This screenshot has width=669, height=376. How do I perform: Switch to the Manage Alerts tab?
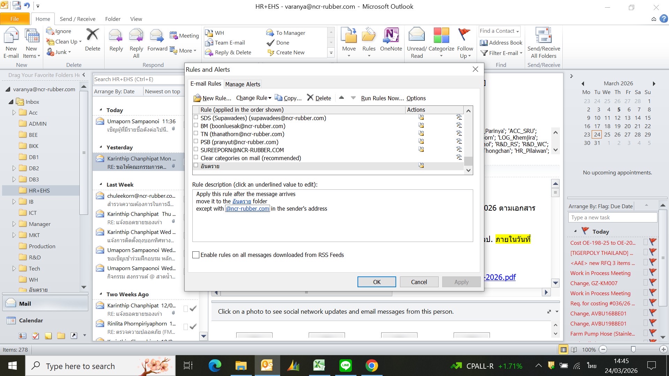(243, 84)
